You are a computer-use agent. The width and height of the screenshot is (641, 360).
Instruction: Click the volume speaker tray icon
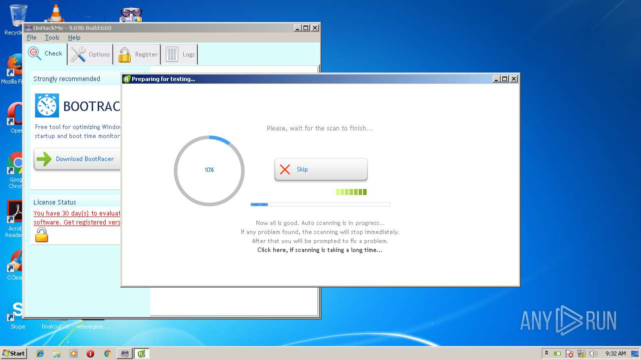click(x=593, y=353)
